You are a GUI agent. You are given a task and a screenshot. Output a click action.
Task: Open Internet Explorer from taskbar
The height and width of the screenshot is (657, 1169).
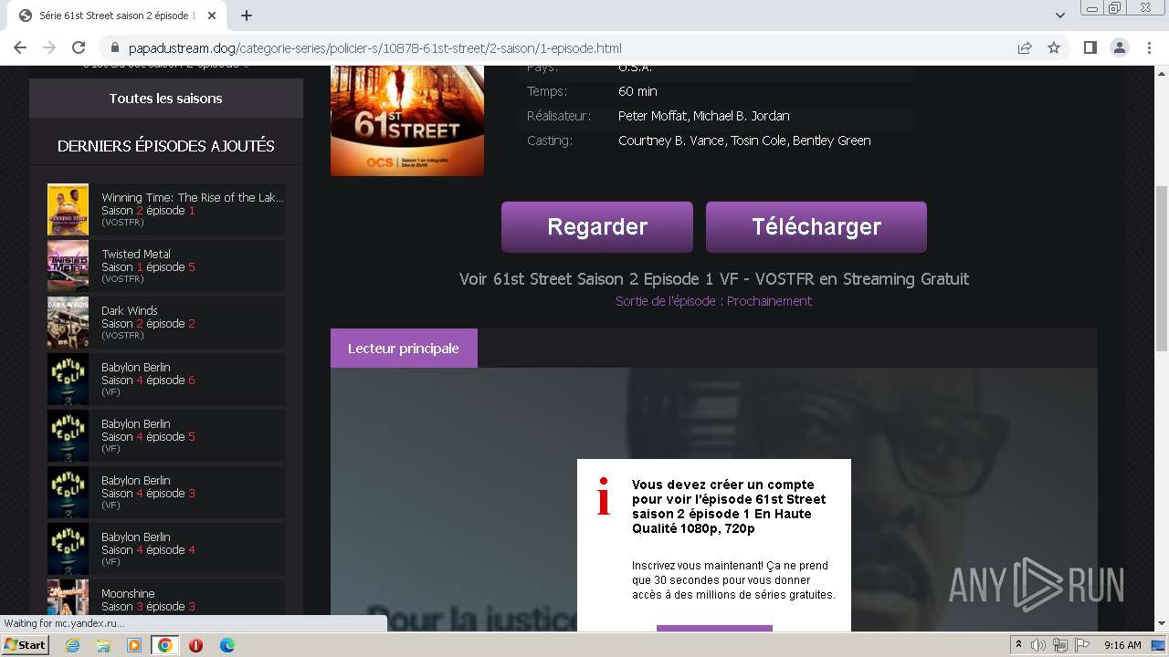click(72, 645)
